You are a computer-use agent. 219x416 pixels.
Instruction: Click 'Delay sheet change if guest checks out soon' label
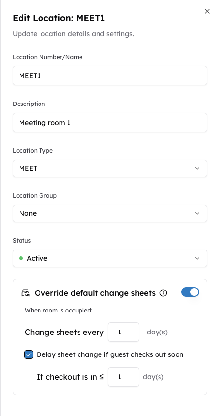(x=110, y=354)
